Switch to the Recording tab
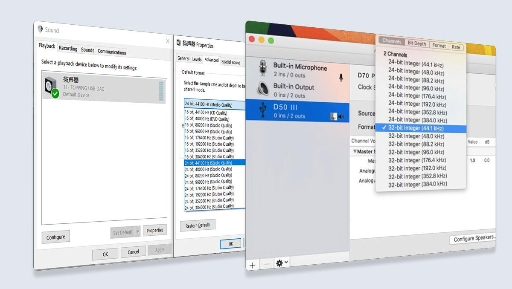Viewport: 512px width, 289px height. click(68, 49)
